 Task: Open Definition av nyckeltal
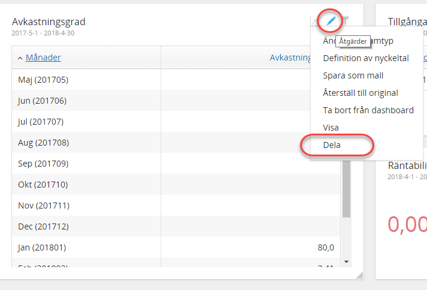[365, 58]
